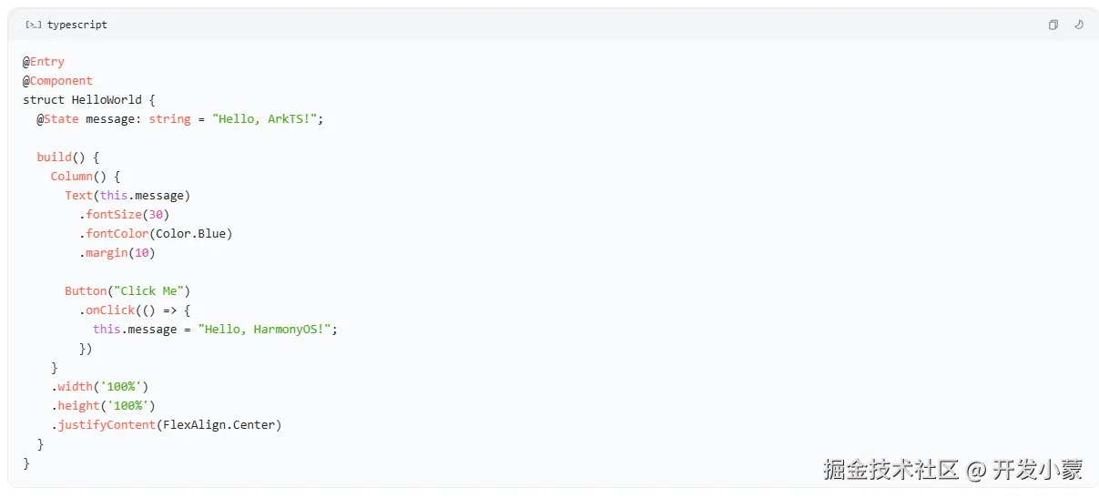Screen dimensions: 1099x498
Task: Toggle dark mode with the moon icon
Action: pyautogui.click(x=1079, y=25)
